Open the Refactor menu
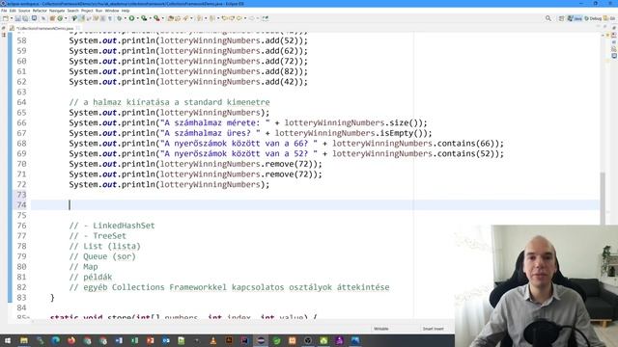The height and width of the screenshot is (347, 618). tap(40, 11)
